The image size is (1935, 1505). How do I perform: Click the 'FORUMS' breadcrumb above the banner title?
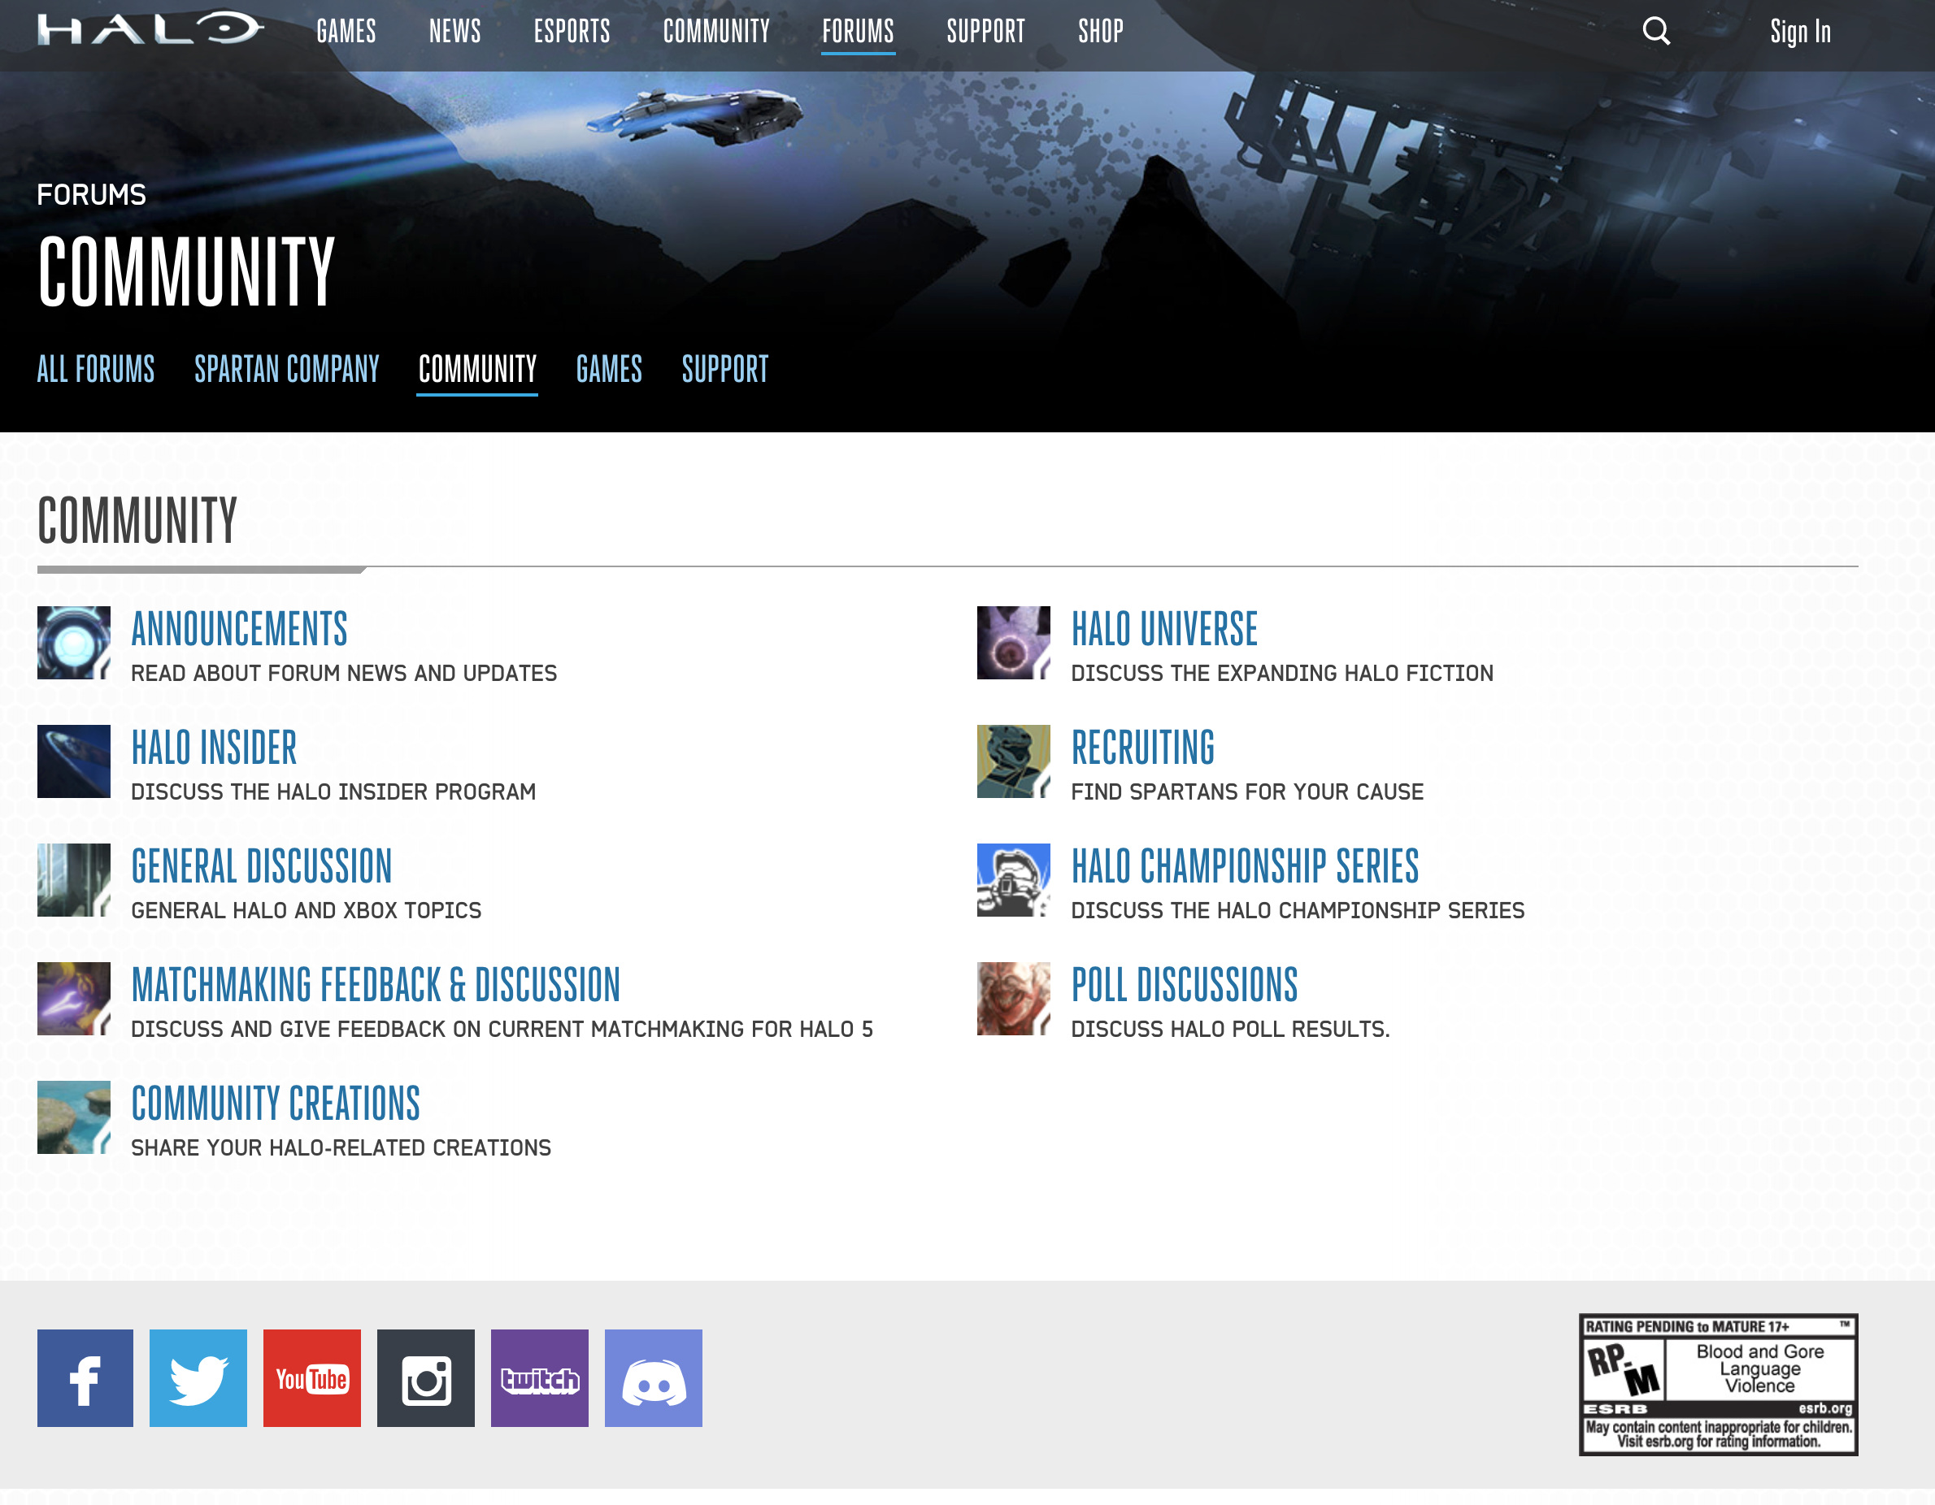tap(91, 195)
